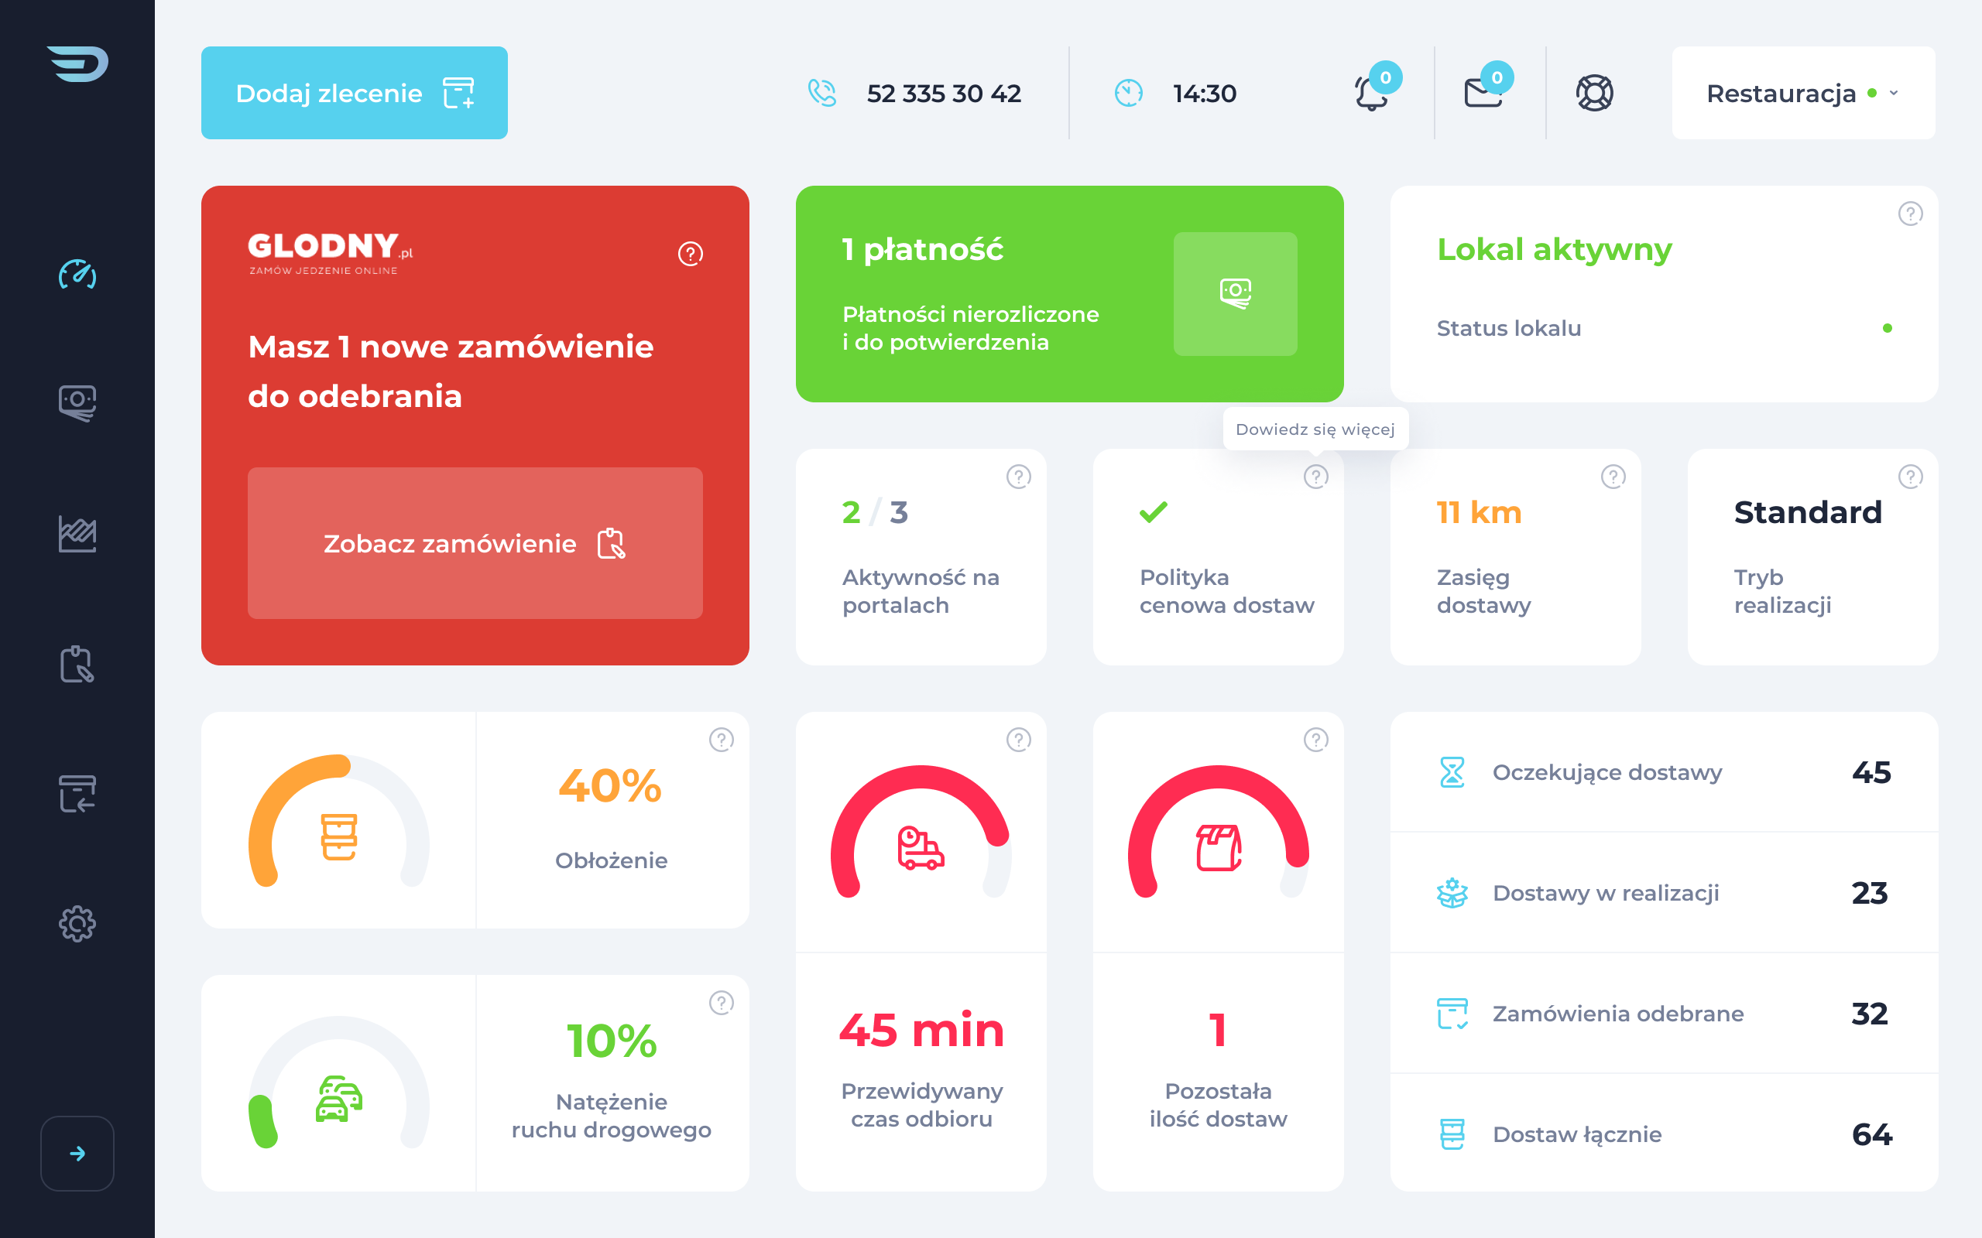Click help icon on Aktywność na portalach card

pyautogui.click(x=1019, y=477)
